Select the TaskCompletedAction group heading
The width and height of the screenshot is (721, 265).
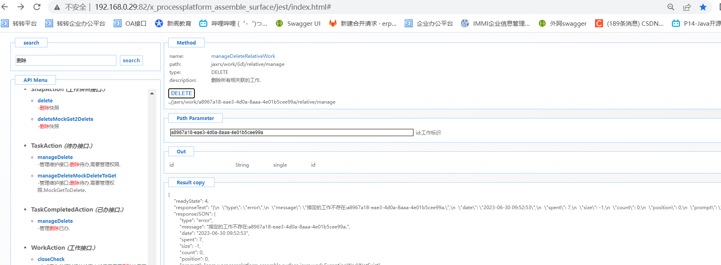click(77, 210)
